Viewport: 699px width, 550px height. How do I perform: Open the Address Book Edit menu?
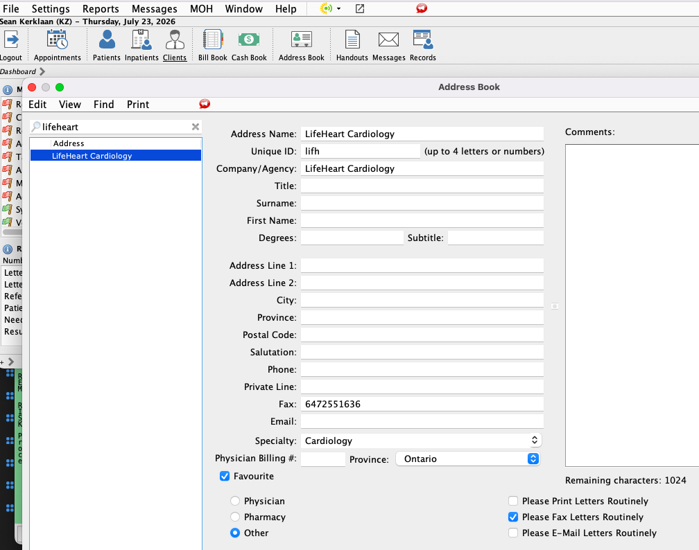[37, 104]
